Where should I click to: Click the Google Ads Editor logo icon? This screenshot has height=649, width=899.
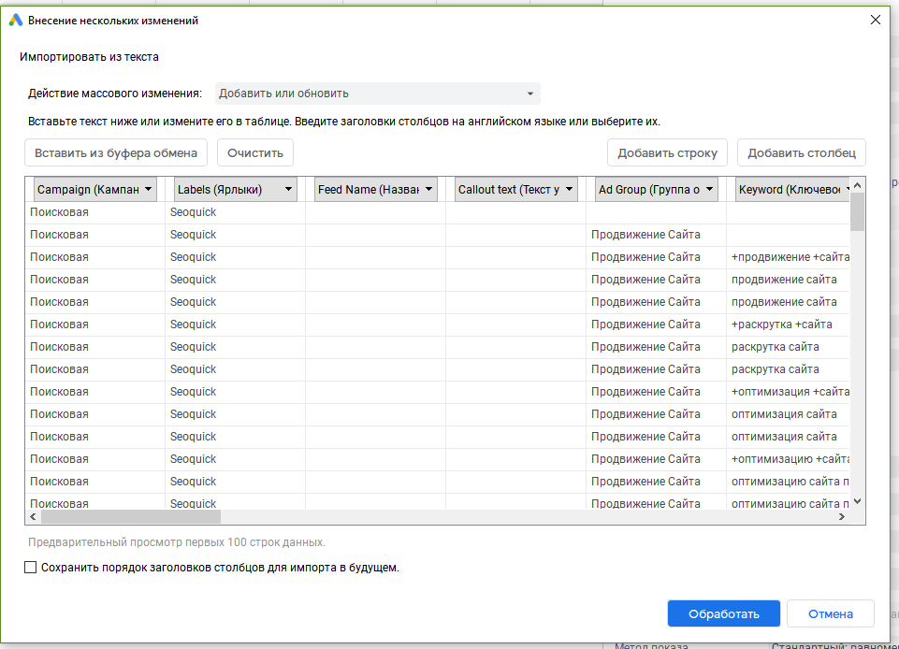point(16,20)
